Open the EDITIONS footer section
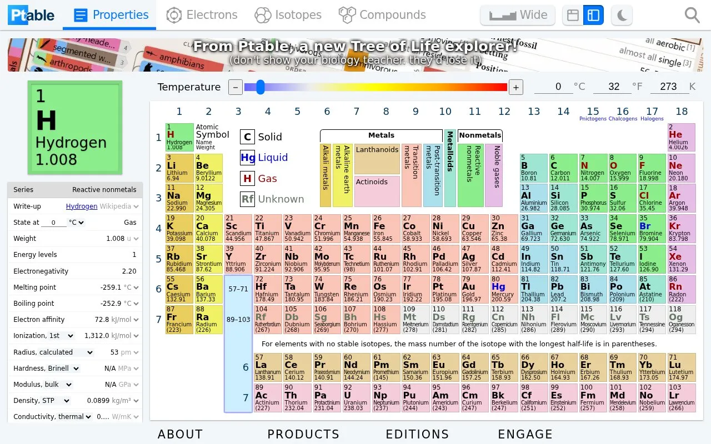This screenshot has height=444, width=711. (x=417, y=435)
